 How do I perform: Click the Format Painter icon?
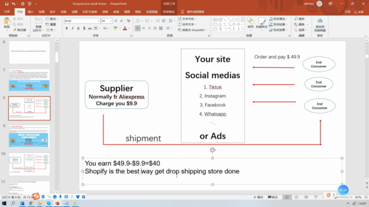20,30
